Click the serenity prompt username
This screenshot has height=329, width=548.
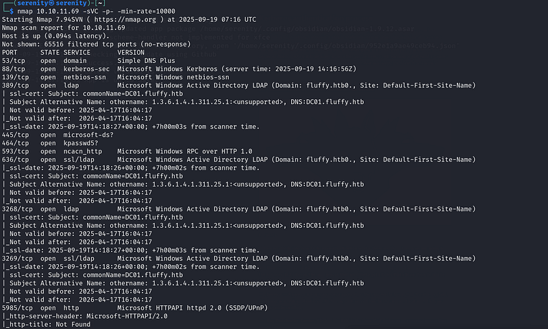(x=32, y=3)
